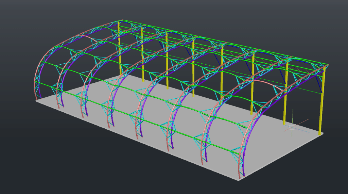Click the pickbox at the crosshair cursor center

pyautogui.click(x=292, y=127)
